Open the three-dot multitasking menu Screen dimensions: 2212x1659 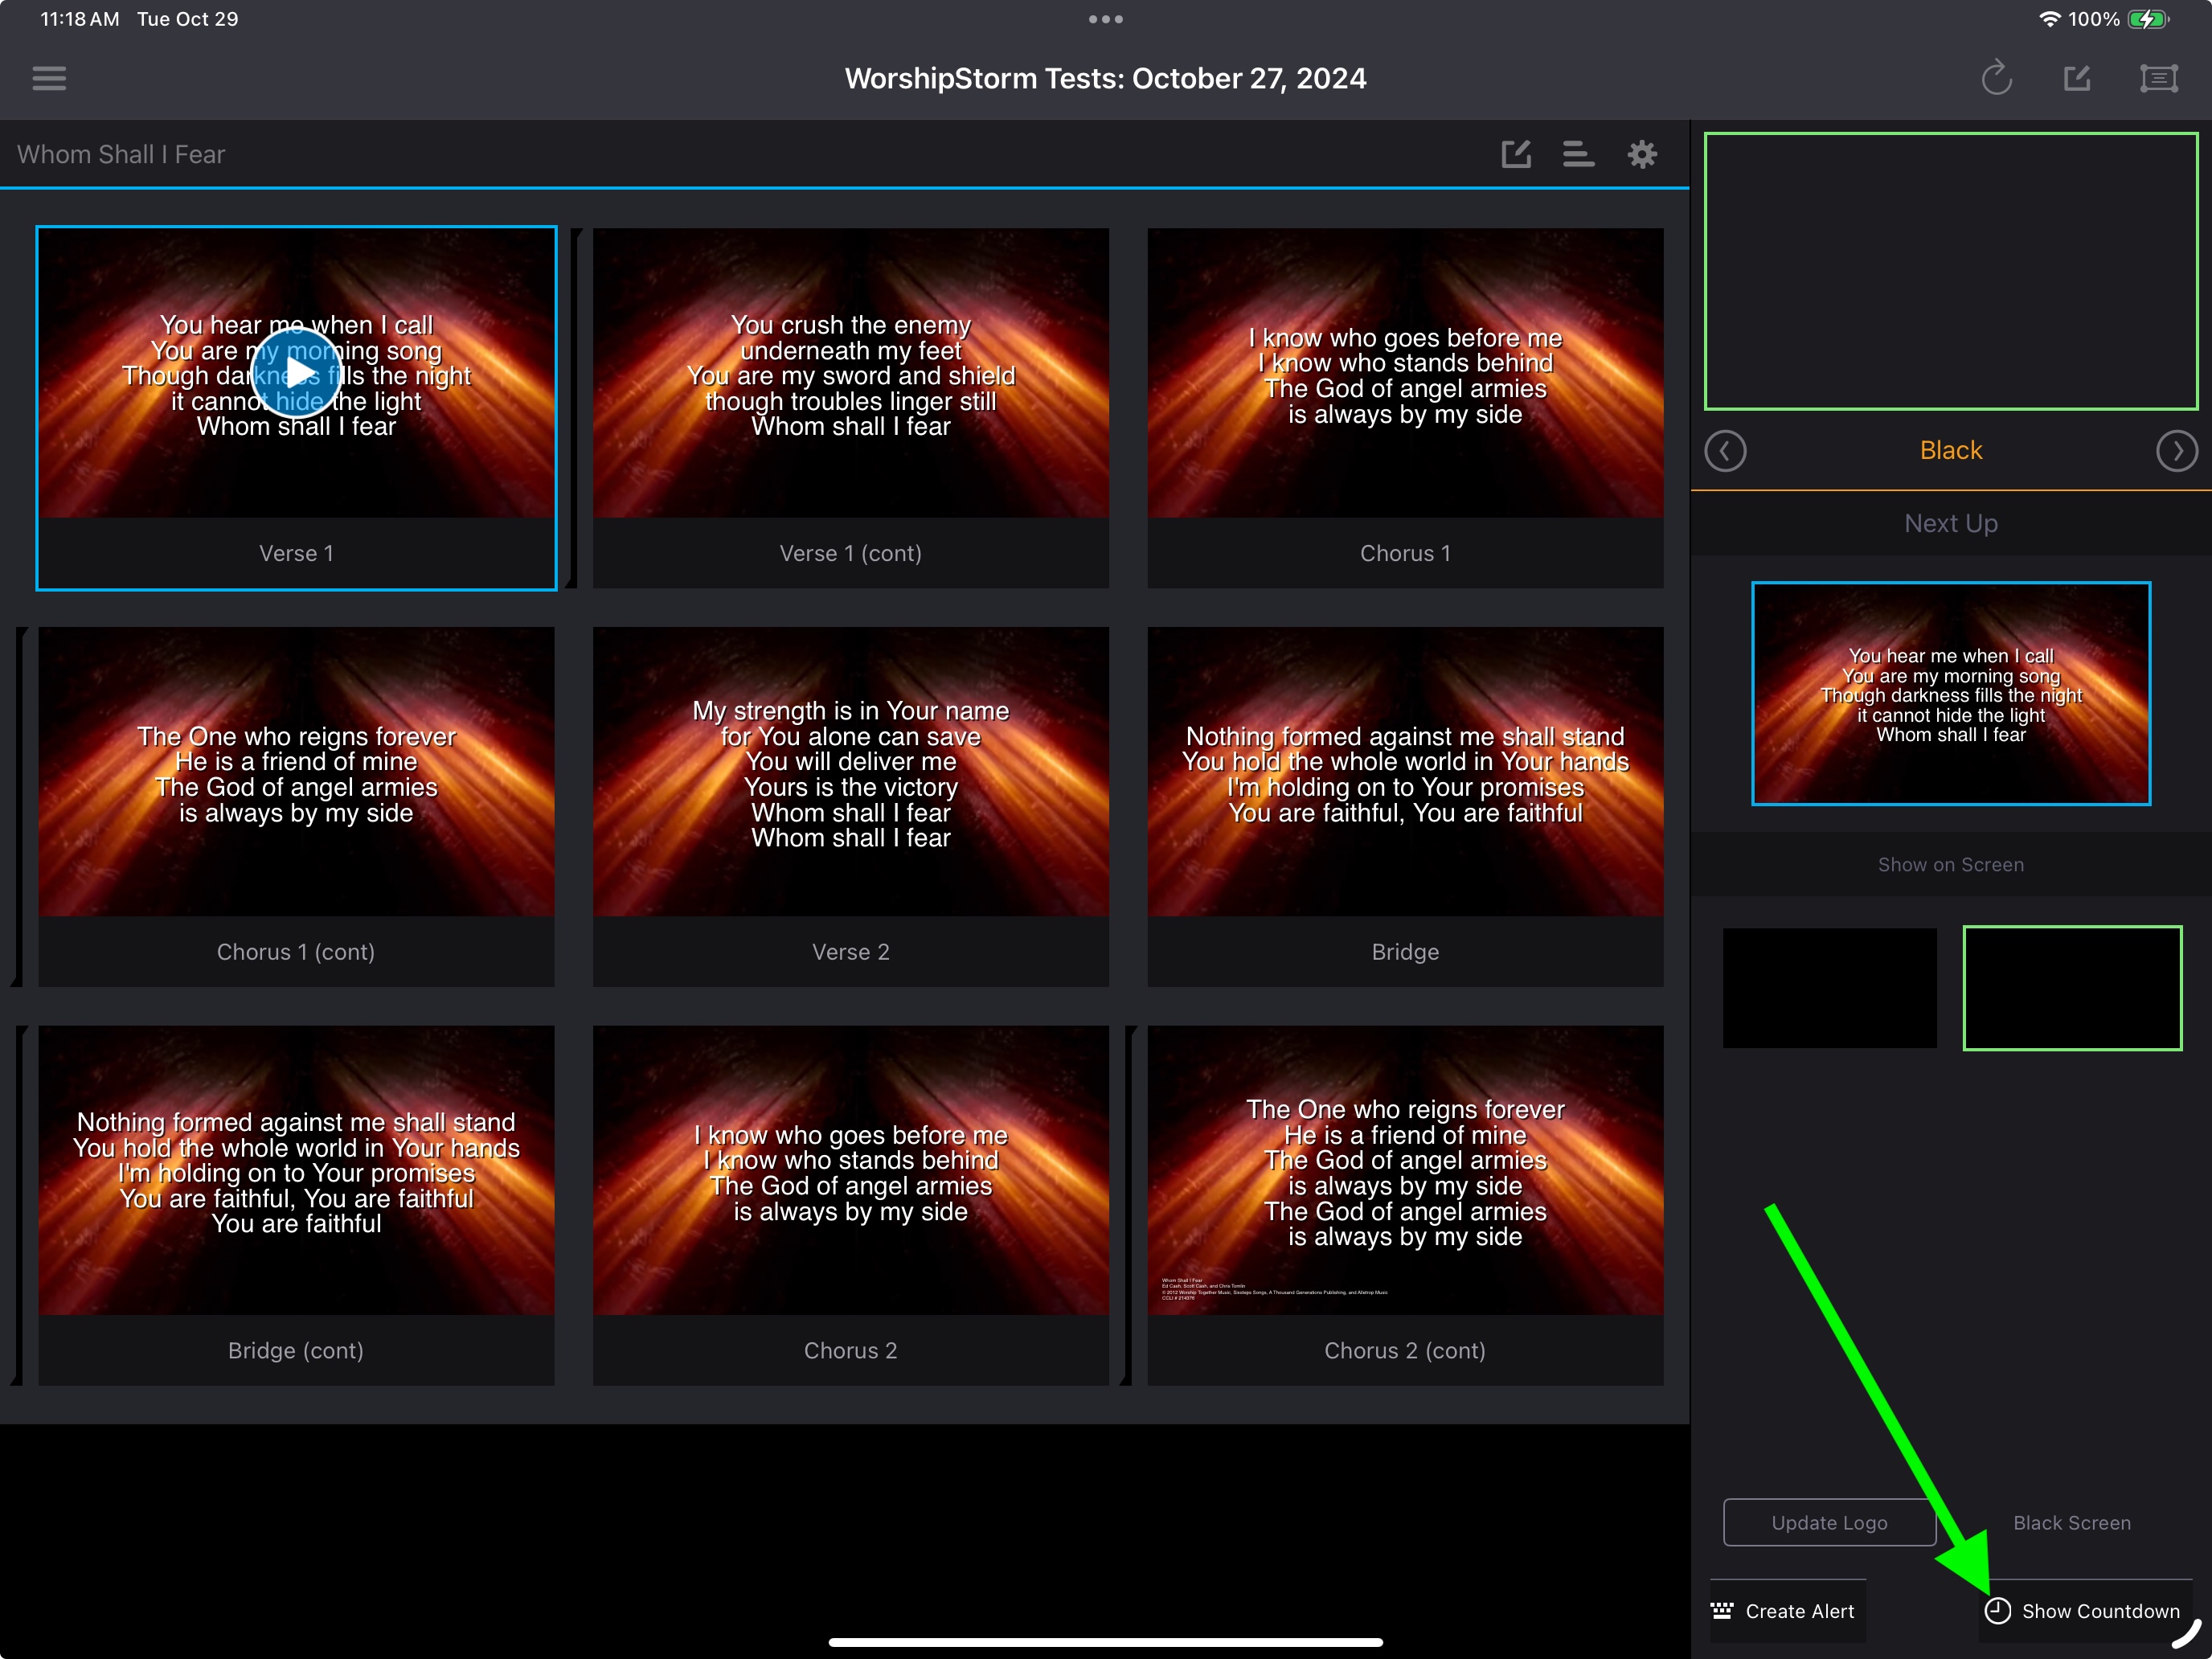1106,19
